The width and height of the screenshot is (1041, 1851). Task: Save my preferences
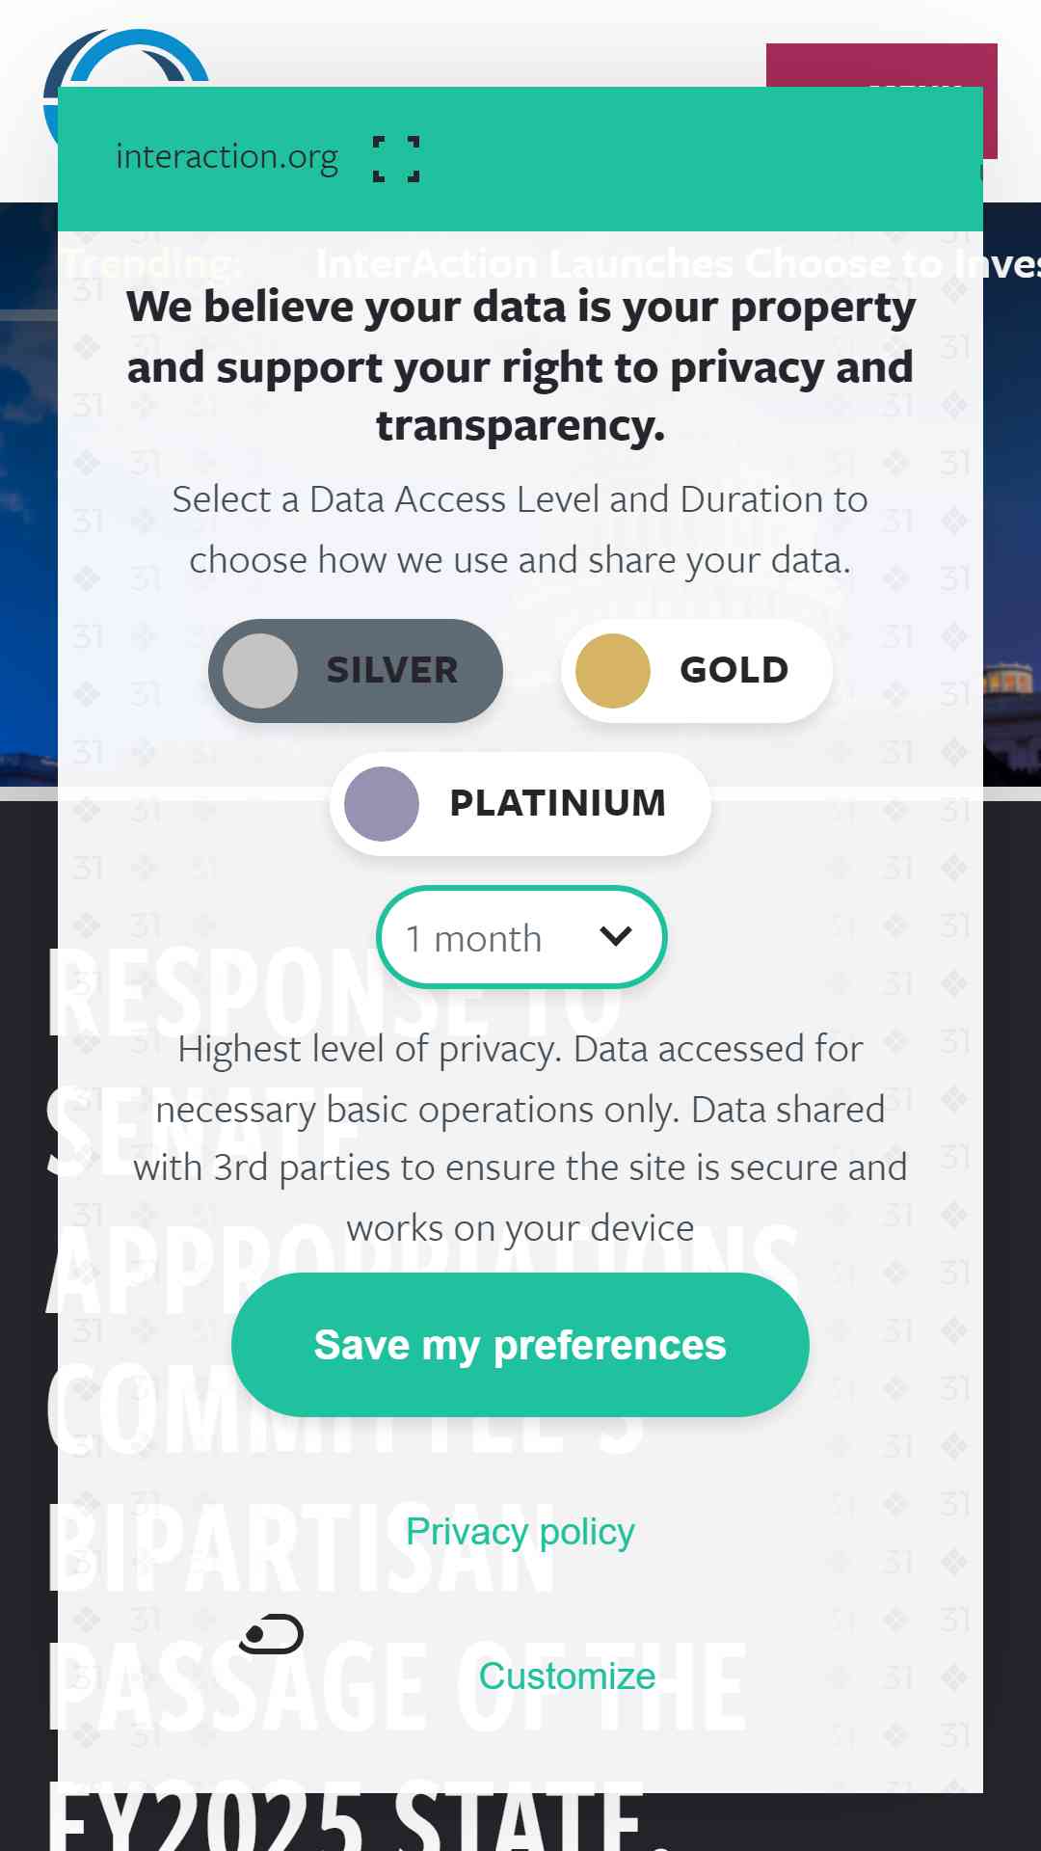[x=520, y=1345]
